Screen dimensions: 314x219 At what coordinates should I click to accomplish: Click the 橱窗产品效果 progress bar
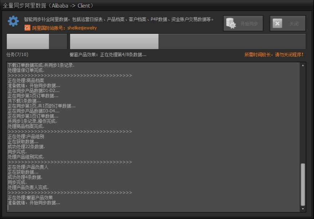tap(114, 41)
